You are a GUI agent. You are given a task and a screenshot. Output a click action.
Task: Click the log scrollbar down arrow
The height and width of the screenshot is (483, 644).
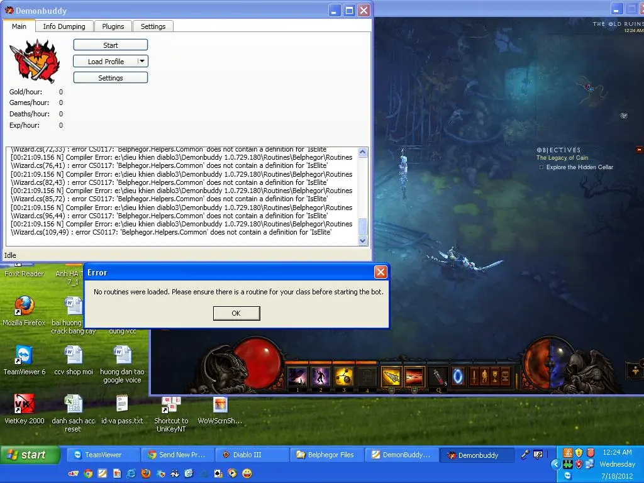click(363, 241)
